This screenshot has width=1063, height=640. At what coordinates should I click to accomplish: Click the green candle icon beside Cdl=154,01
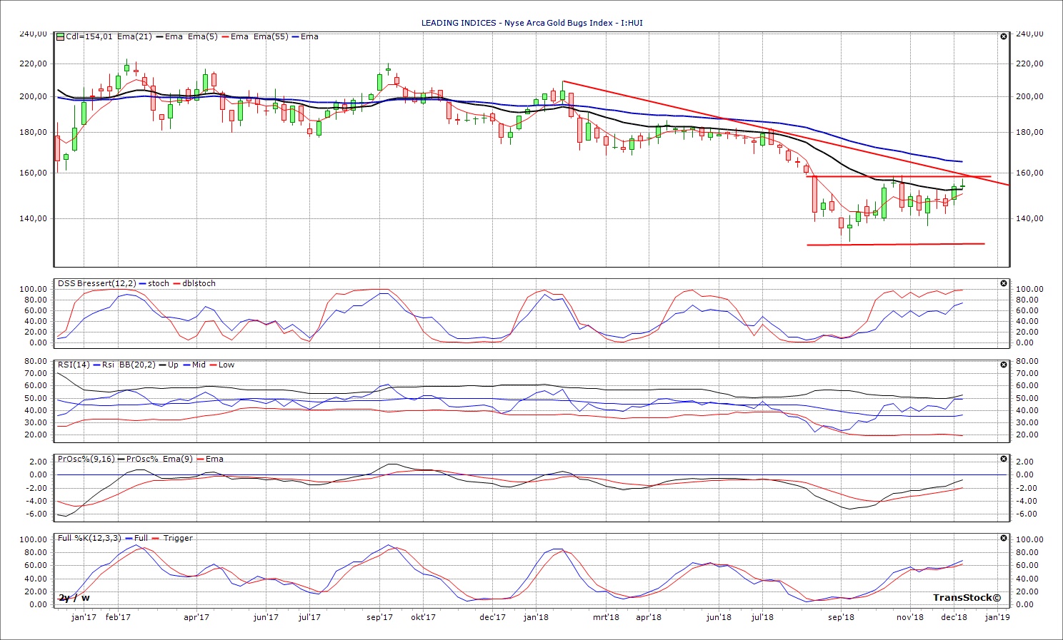click(61, 36)
